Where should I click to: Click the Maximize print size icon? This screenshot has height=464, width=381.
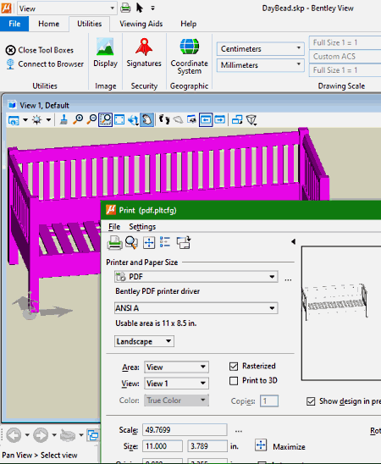click(x=261, y=445)
